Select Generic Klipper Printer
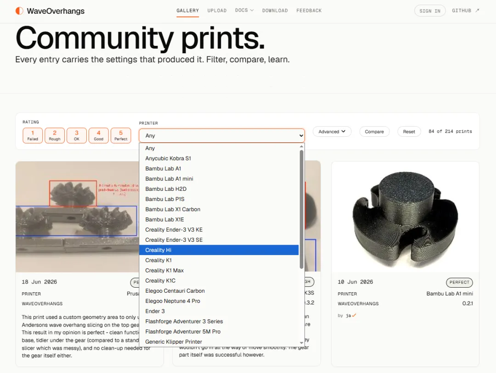Viewport: 496px width, 373px height. [219, 342]
